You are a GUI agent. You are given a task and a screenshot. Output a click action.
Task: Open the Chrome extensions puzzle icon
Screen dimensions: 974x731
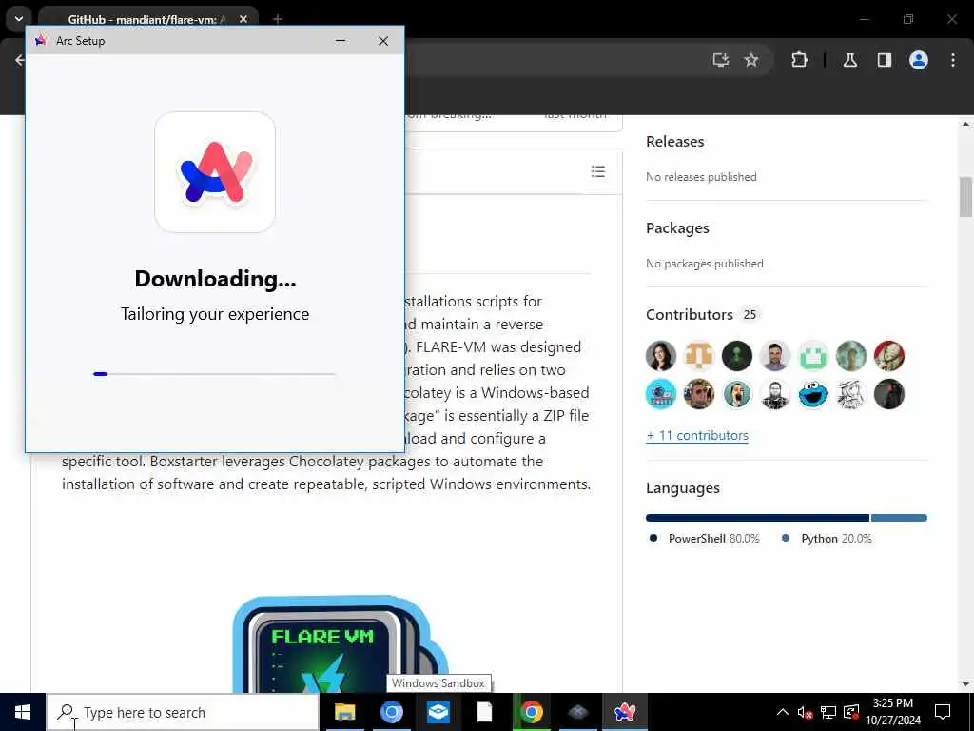(x=799, y=60)
